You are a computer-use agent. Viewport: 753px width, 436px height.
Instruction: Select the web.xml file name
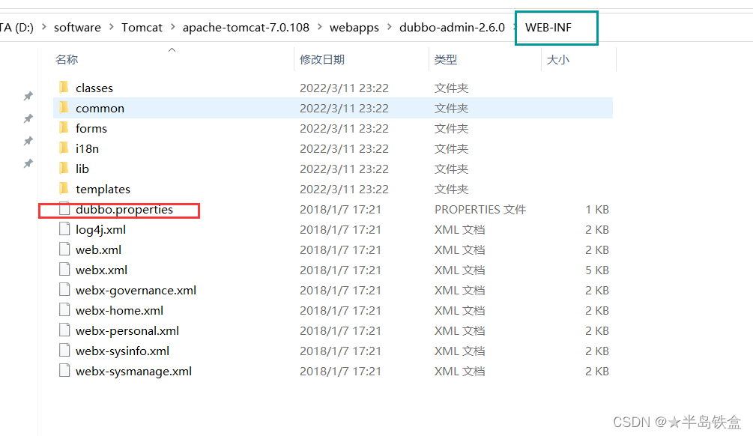point(98,249)
